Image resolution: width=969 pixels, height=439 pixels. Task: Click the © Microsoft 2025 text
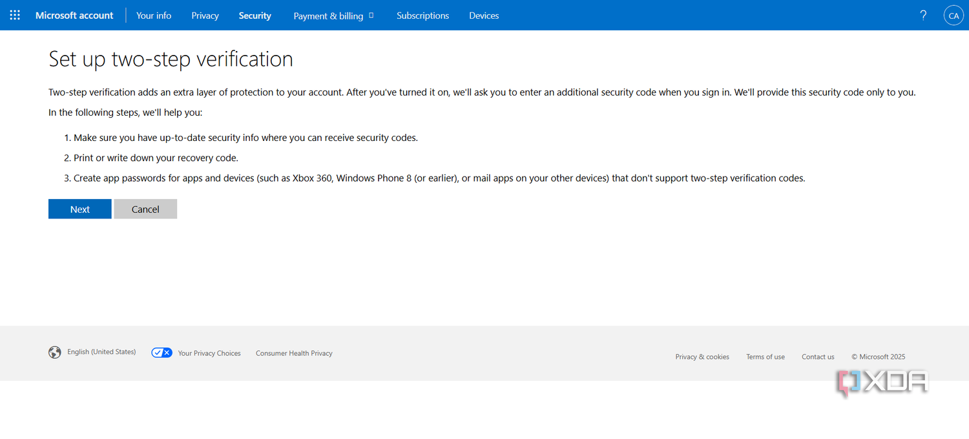tap(879, 356)
